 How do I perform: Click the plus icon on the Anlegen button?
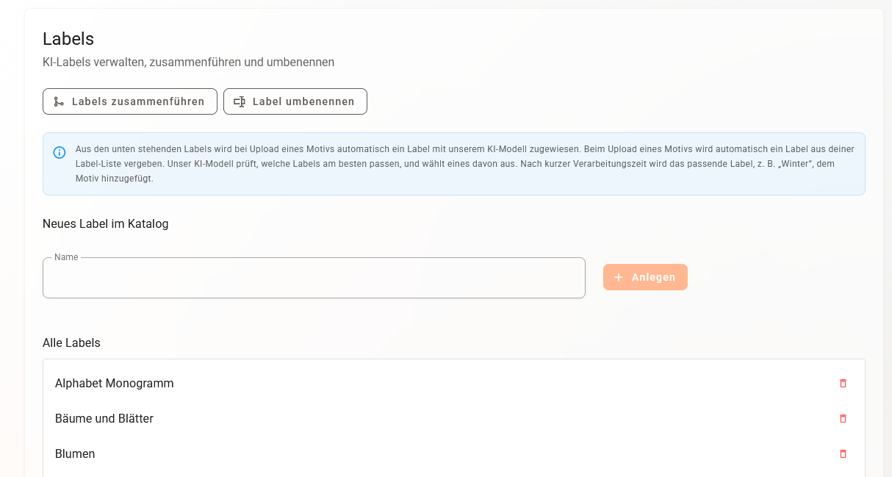point(619,277)
